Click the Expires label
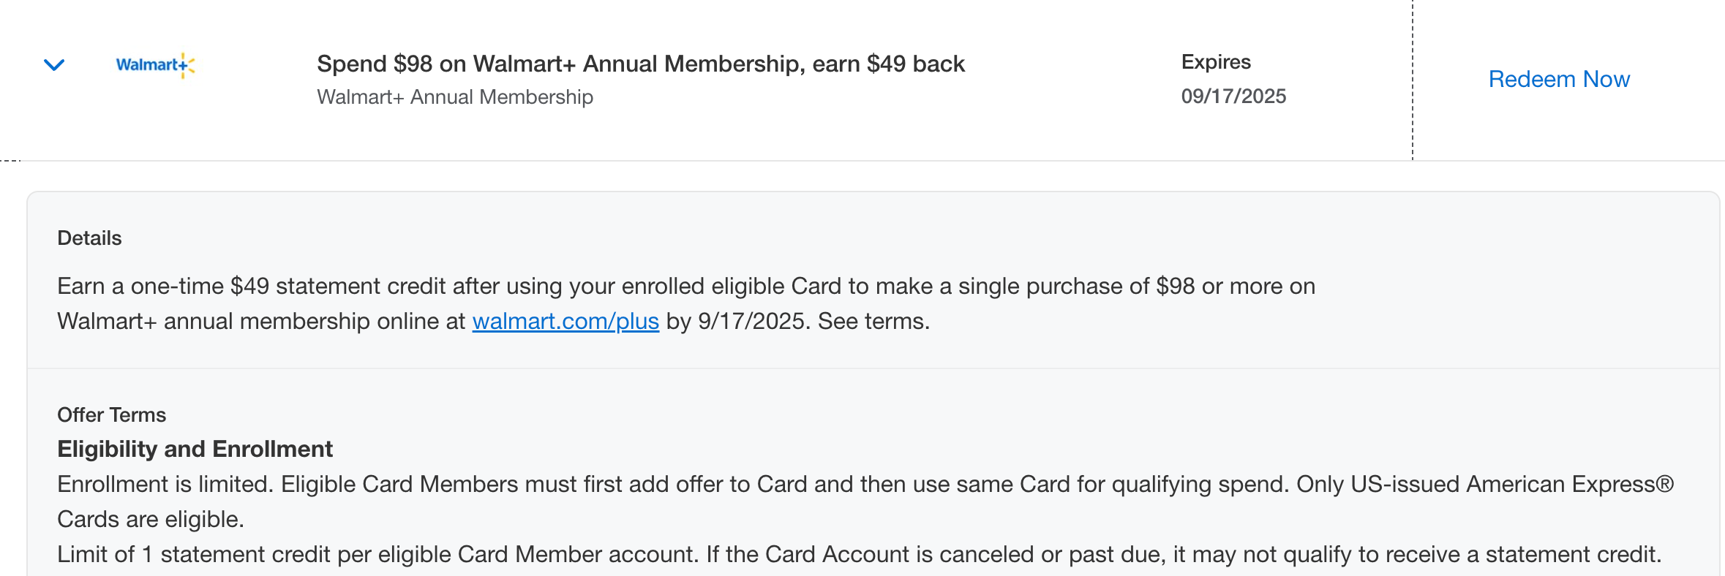 tap(1216, 61)
